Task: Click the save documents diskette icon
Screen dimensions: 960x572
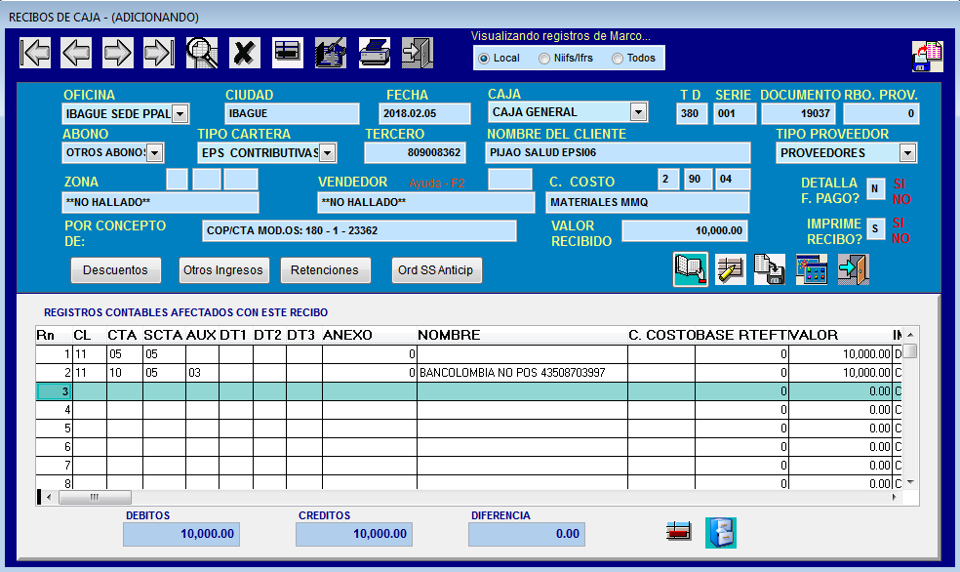Action: click(770, 269)
